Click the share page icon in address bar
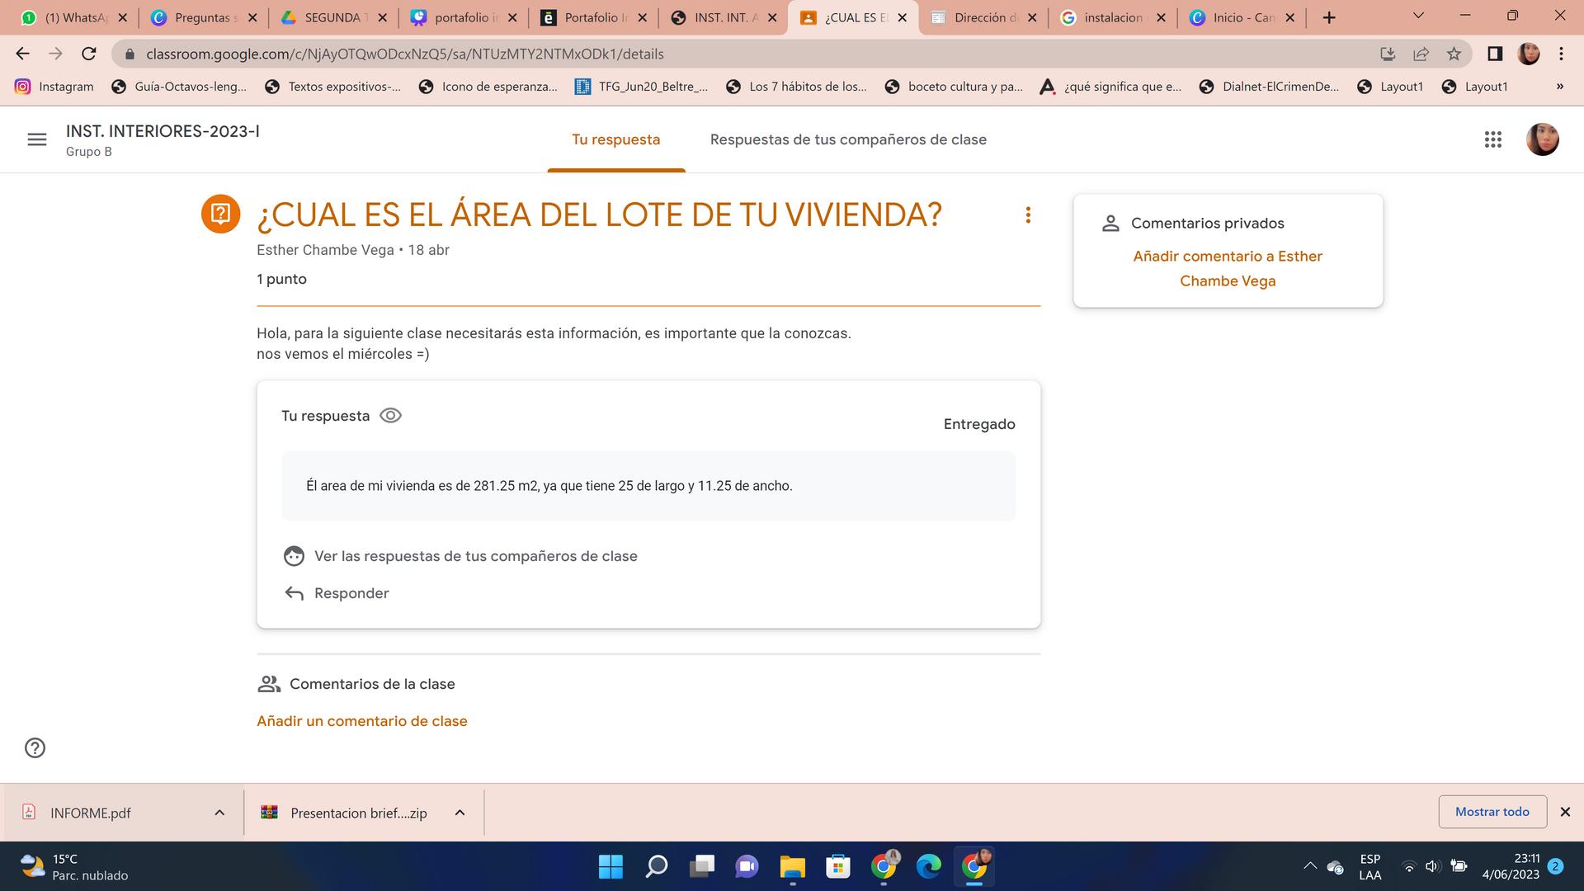This screenshot has width=1584, height=891. [x=1421, y=54]
